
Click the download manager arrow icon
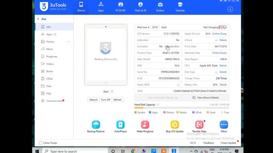(230, 9)
